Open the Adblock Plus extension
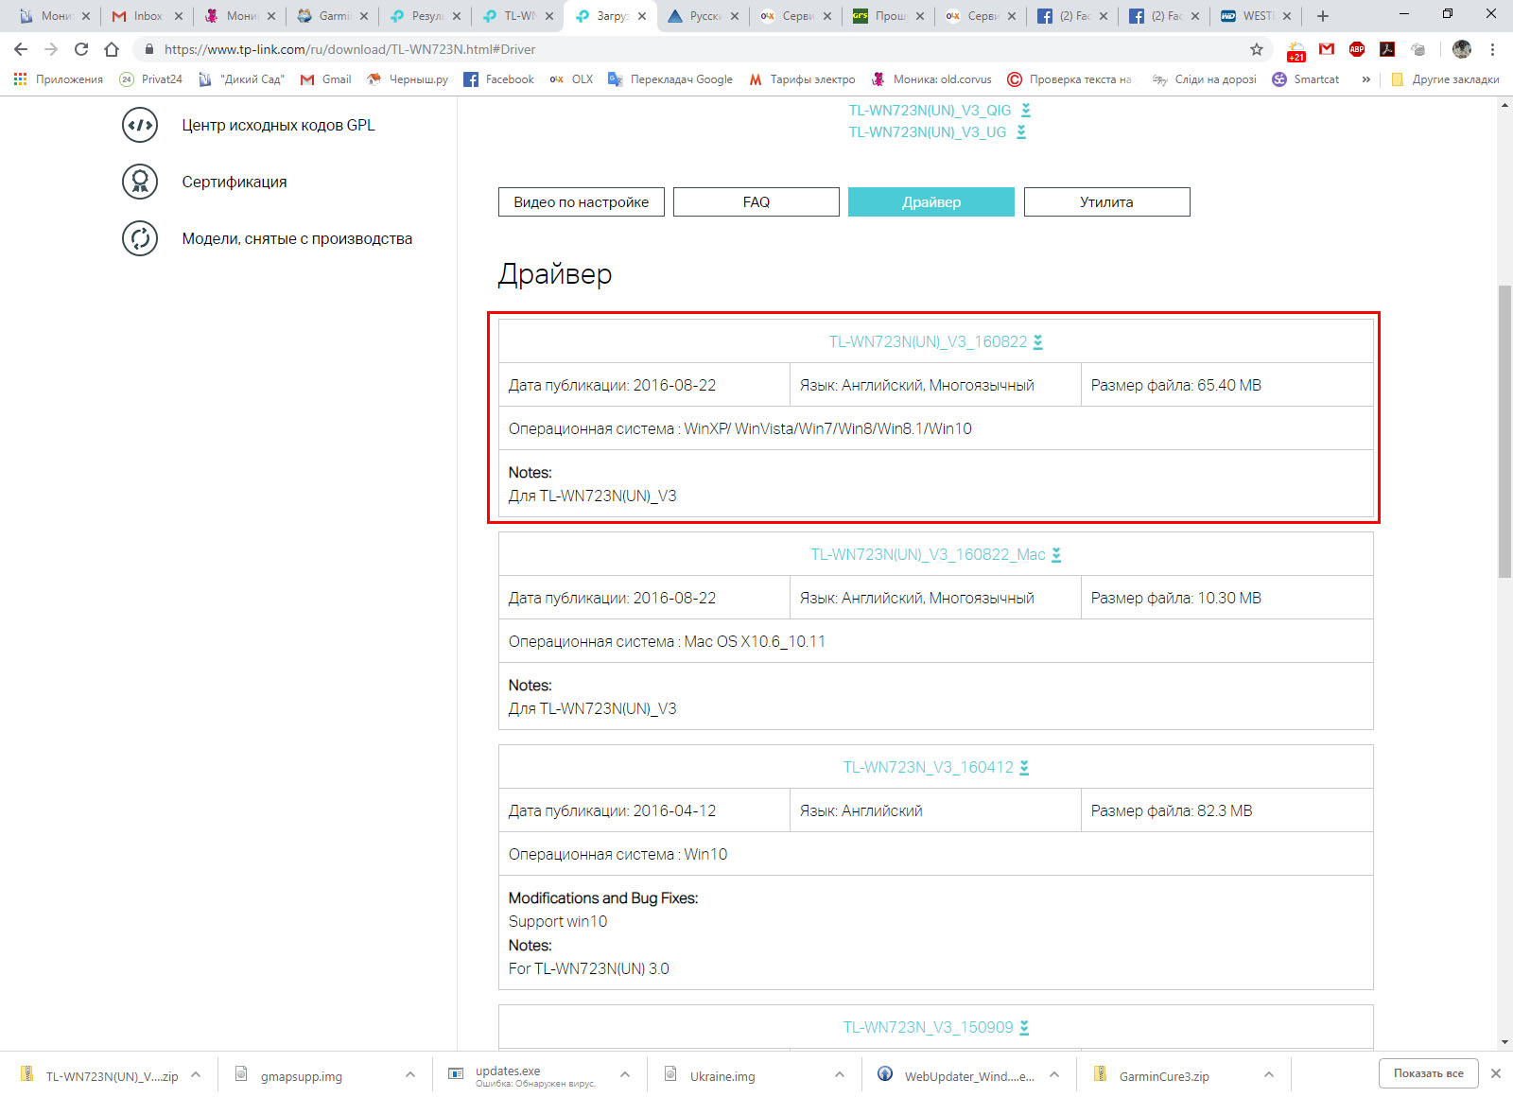1513x1097 pixels. pos(1357,49)
